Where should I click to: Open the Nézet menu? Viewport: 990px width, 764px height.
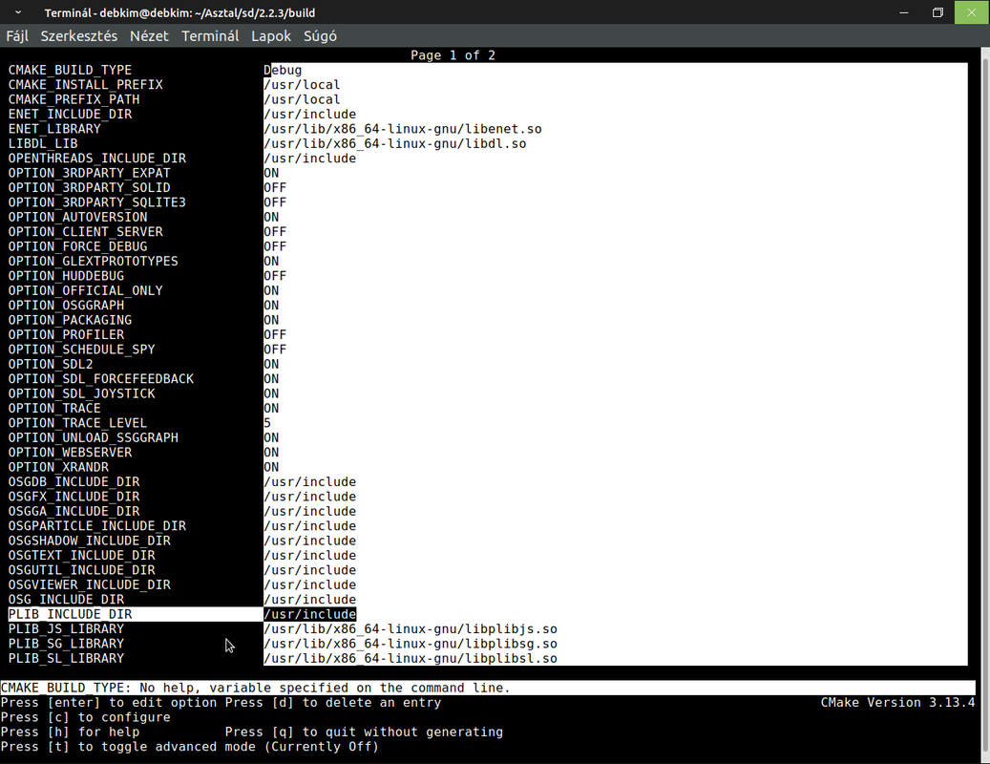pyautogui.click(x=149, y=36)
